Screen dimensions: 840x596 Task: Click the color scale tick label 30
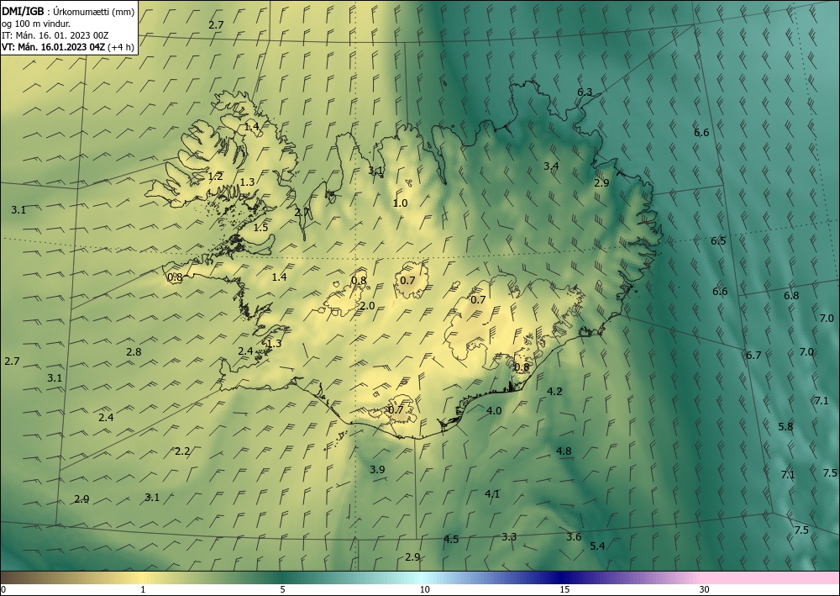[x=705, y=590]
